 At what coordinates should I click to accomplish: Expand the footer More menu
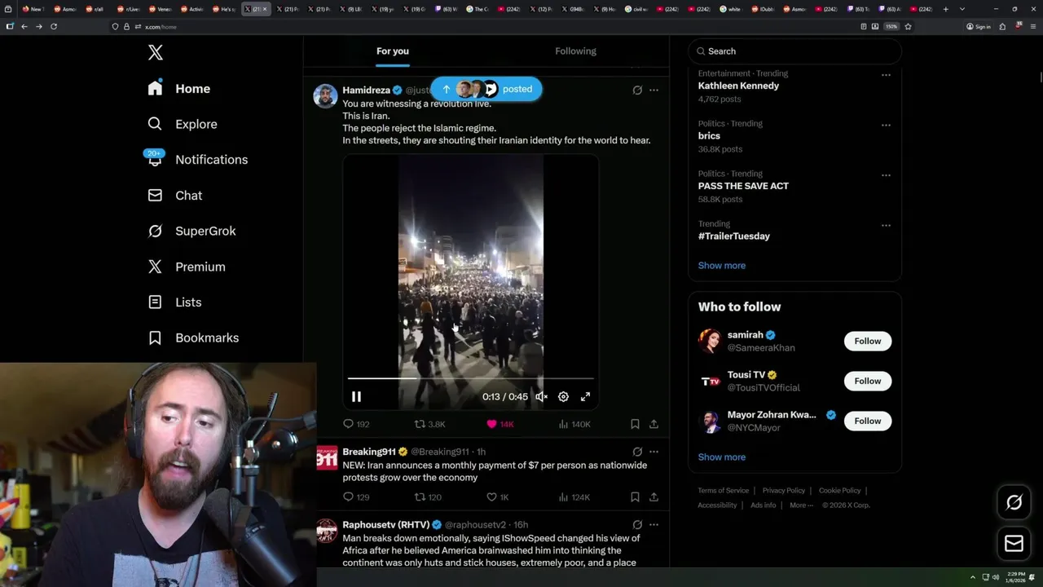pos(801,505)
